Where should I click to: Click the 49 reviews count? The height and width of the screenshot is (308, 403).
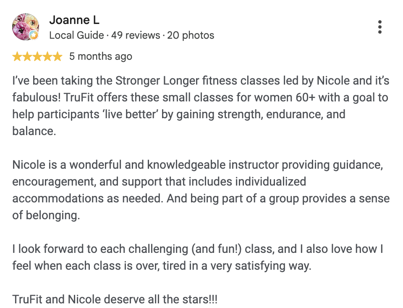click(136, 35)
